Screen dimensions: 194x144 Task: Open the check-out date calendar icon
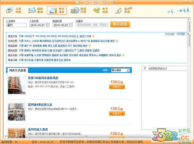click(x=71, y=25)
